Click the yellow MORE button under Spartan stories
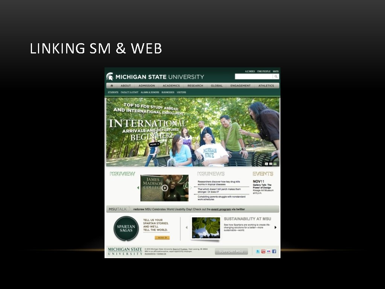Image resolution: width=385 pixels, height=289 pixels. pyautogui.click(x=162, y=238)
